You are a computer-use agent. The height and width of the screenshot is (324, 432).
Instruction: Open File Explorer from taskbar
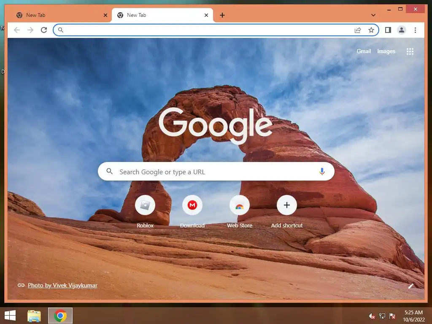[34, 316]
